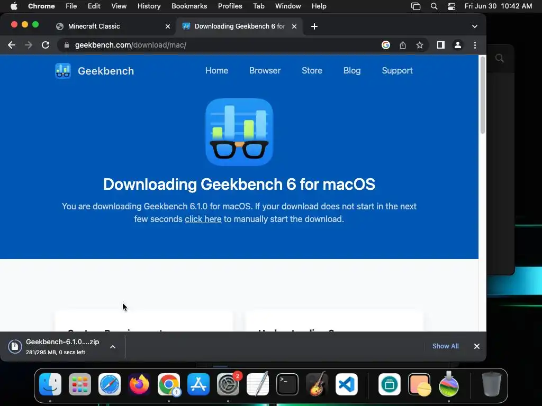Click the forward navigation arrow
Image resolution: width=542 pixels, height=406 pixels.
[x=29, y=45]
